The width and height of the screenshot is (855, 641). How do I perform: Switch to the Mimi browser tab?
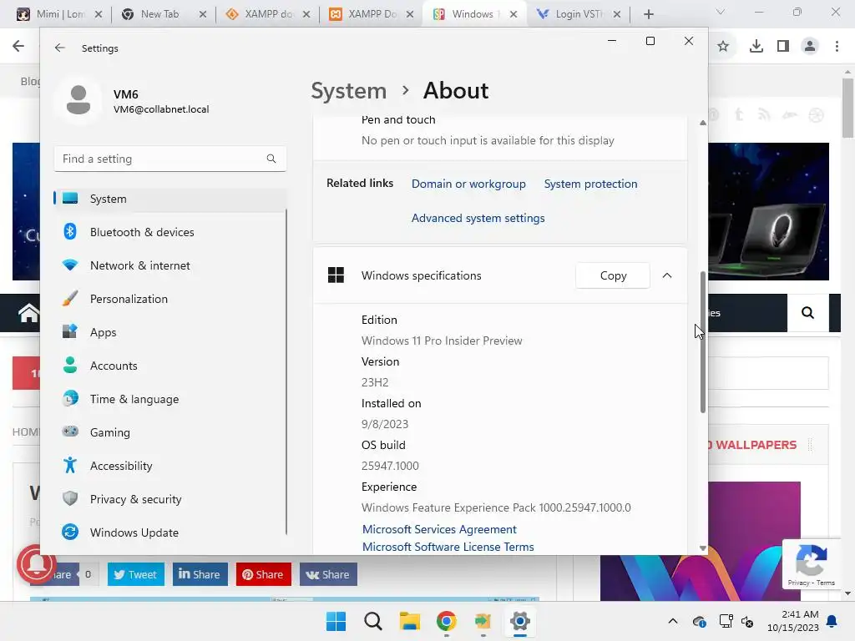(x=58, y=14)
